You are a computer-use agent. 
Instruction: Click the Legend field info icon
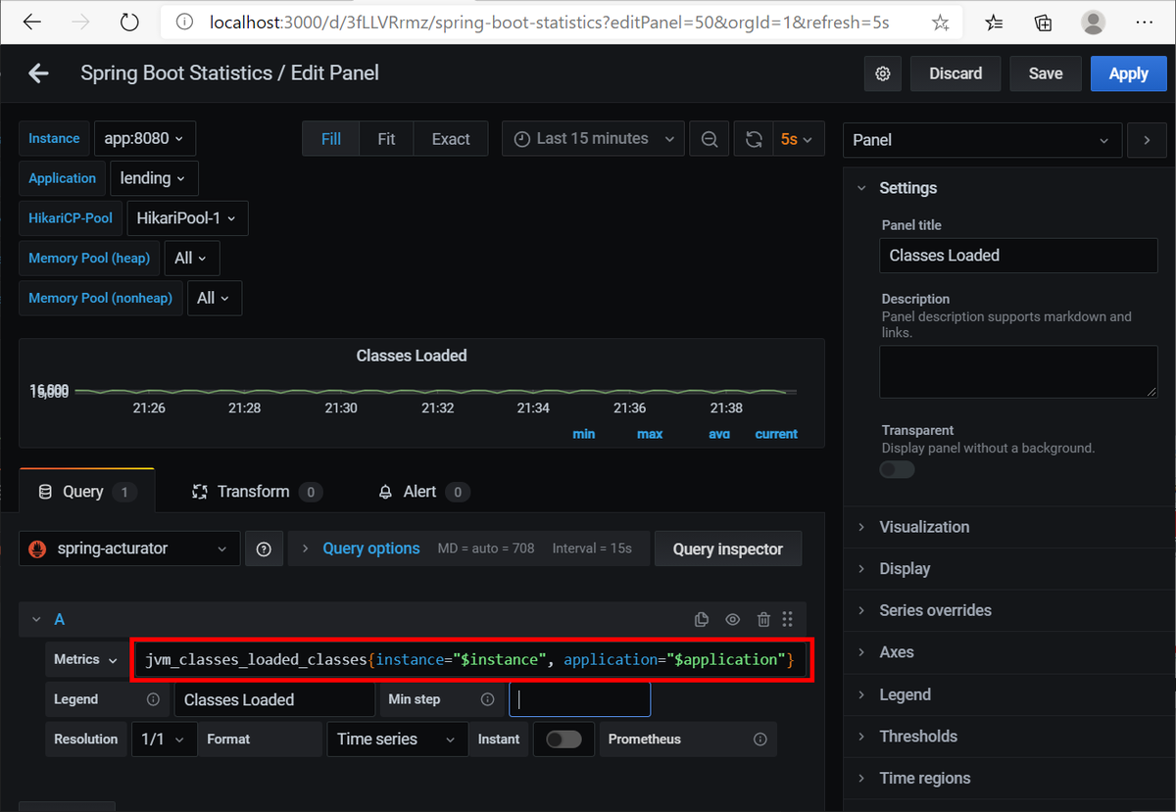point(153,699)
